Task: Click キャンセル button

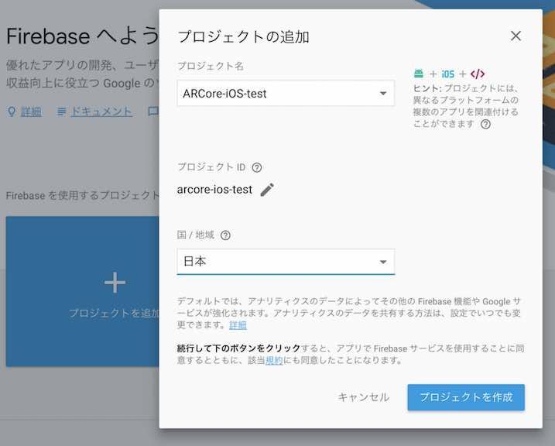Action: coord(364,397)
